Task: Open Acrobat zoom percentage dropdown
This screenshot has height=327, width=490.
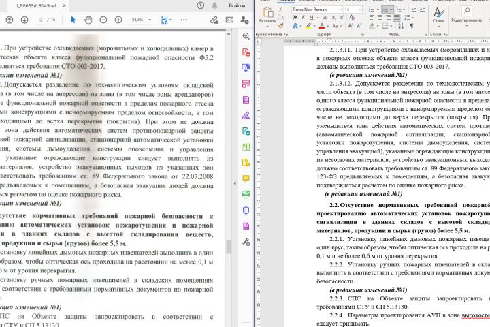Action: [150, 20]
